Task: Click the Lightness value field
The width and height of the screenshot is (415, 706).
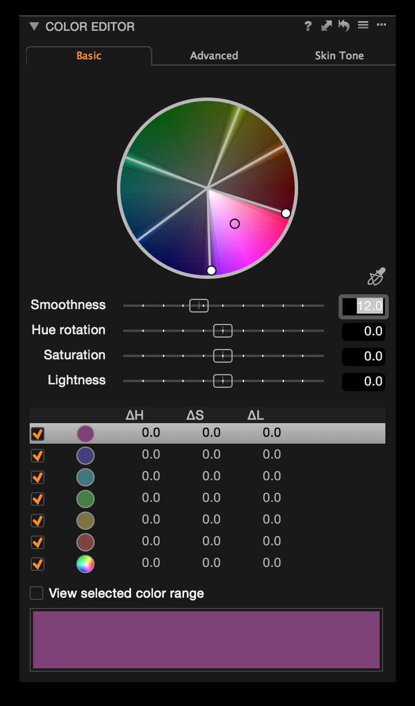Action: 364,382
